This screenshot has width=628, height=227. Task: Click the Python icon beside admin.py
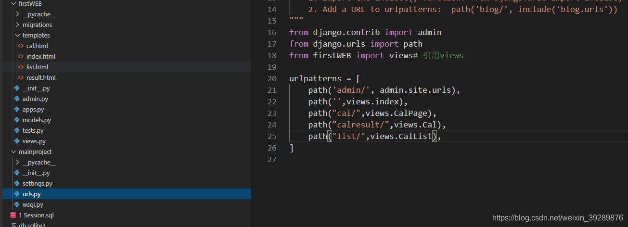(x=17, y=99)
